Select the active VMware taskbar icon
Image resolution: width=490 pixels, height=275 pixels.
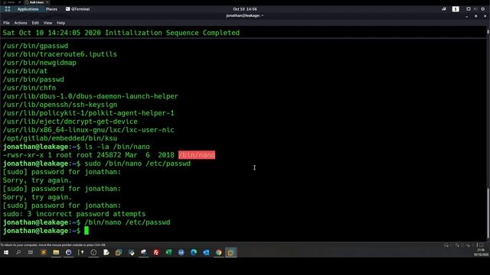[230, 253]
